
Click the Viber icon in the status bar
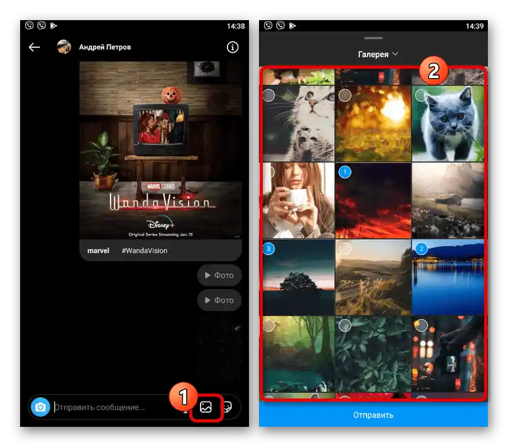(x=29, y=25)
